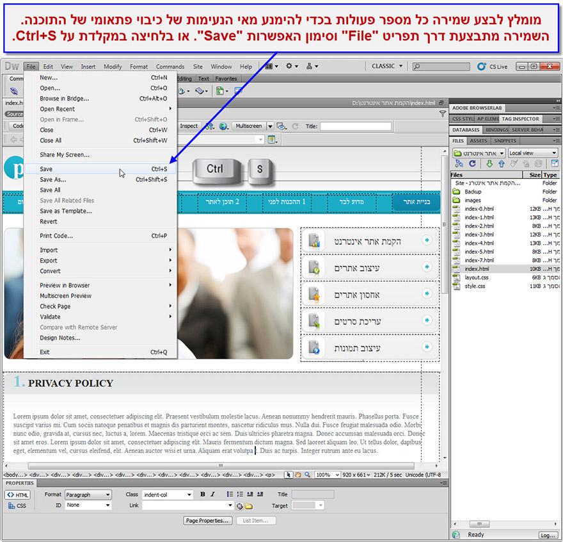563x542 pixels.
Task: Click the Preview in Browser globe icon
Action: (224, 126)
